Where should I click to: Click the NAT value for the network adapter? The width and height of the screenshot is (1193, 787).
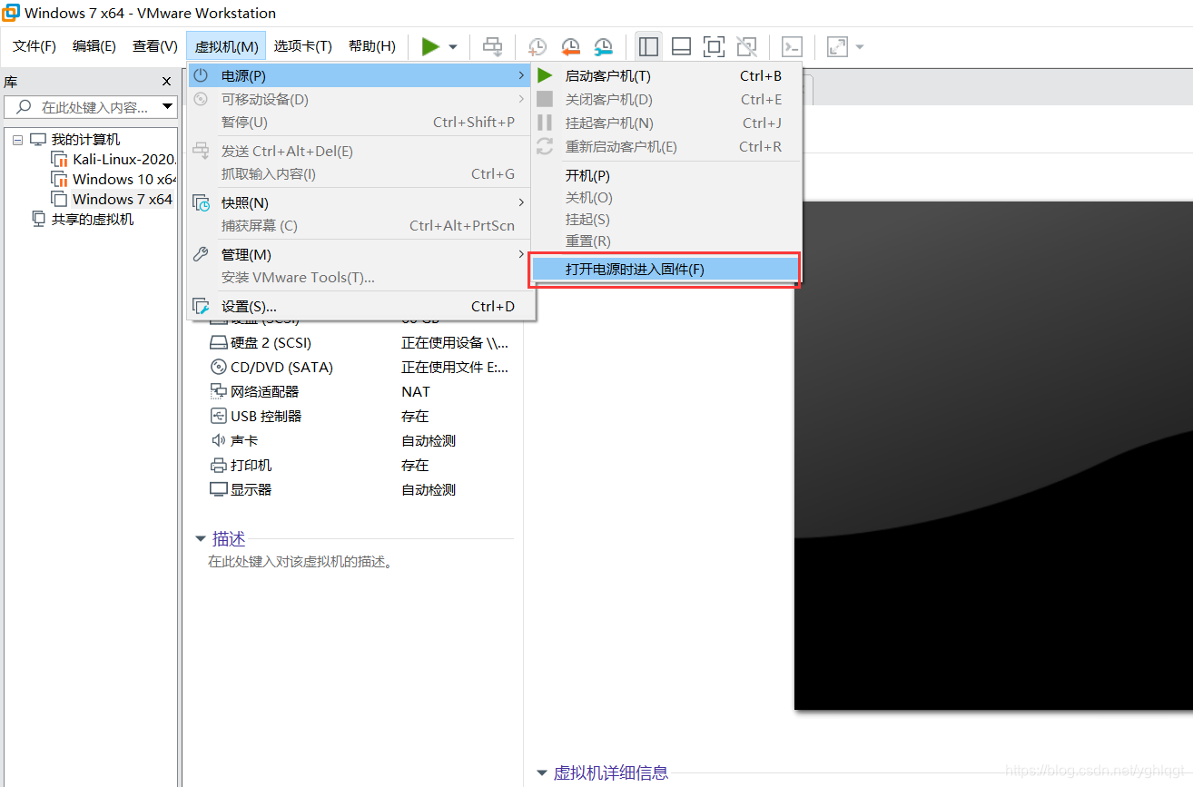click(416, 392)
